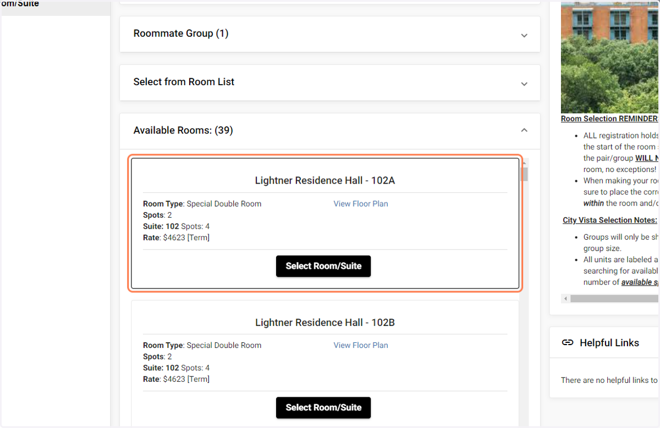This screenshot has width=660, height=428.
Task: Click the left arrow of horizontal scrollbar
Action: (x=565, y=299)
